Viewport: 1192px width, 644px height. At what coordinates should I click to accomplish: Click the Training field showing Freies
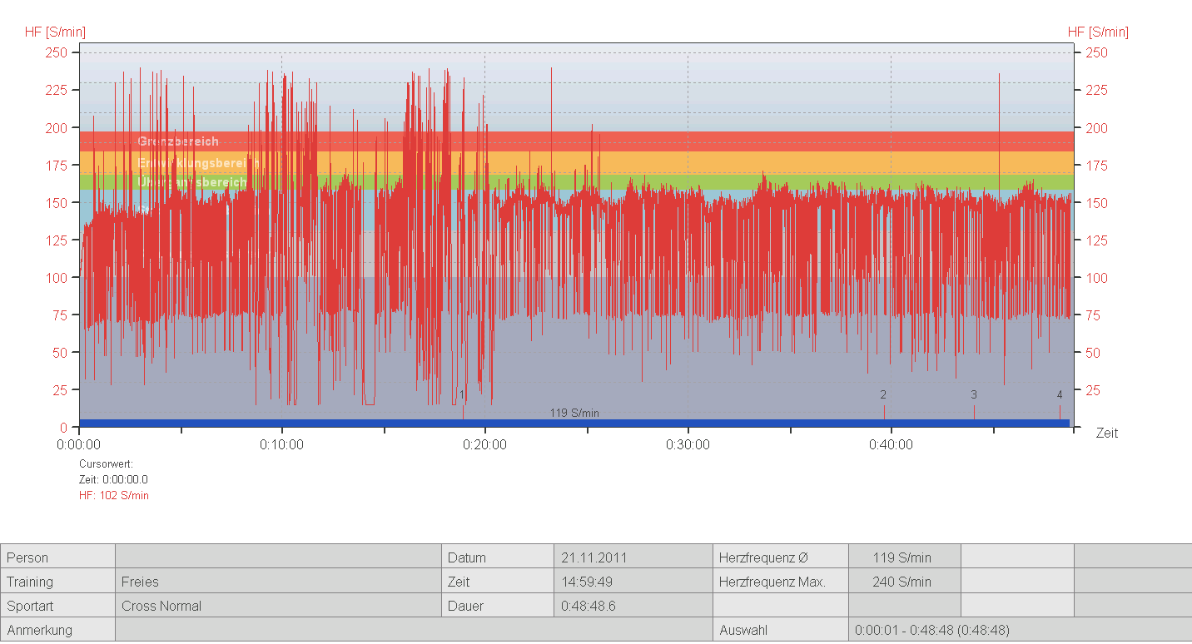pyautogui.click(x=278, y=582)
